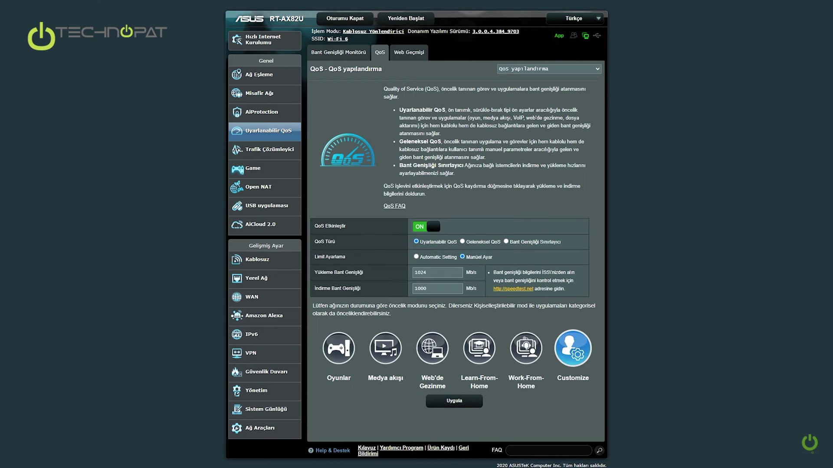833x468 pixels.
Task: Open the Web Geçmişi tab
Action: click(x=409, y=52)
